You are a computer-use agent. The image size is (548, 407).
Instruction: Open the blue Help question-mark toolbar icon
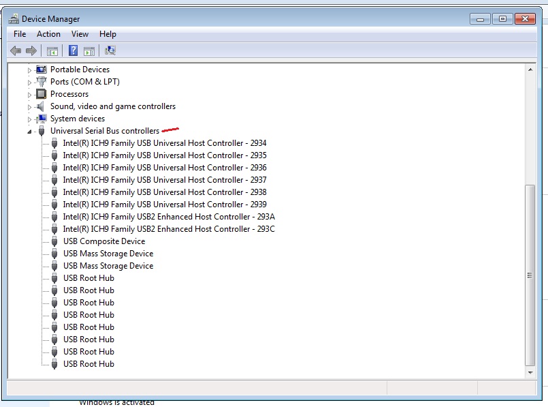73,50
